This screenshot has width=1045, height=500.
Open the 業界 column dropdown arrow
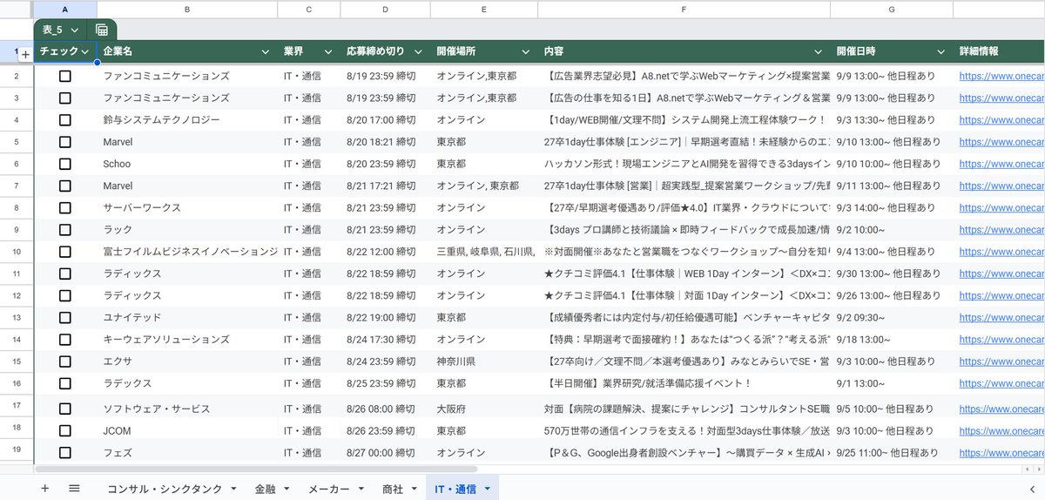327,52
